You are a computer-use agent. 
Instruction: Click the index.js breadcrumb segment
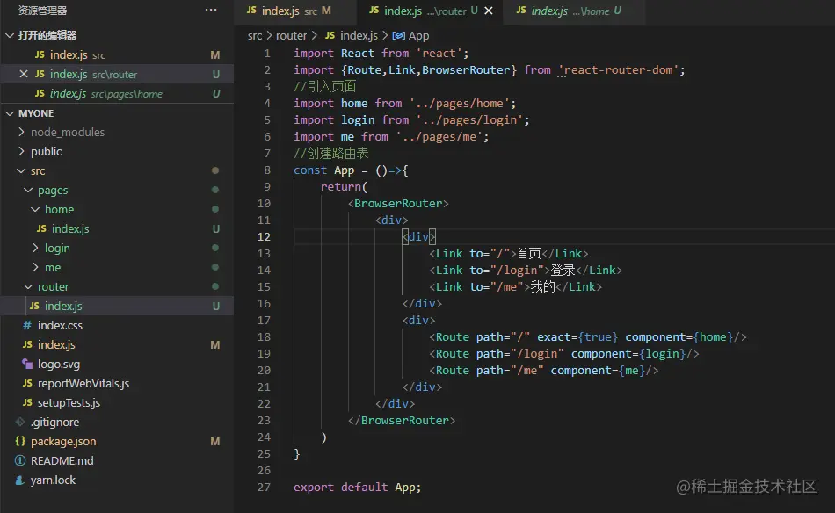pyautogui.click(x=359, y=36)
